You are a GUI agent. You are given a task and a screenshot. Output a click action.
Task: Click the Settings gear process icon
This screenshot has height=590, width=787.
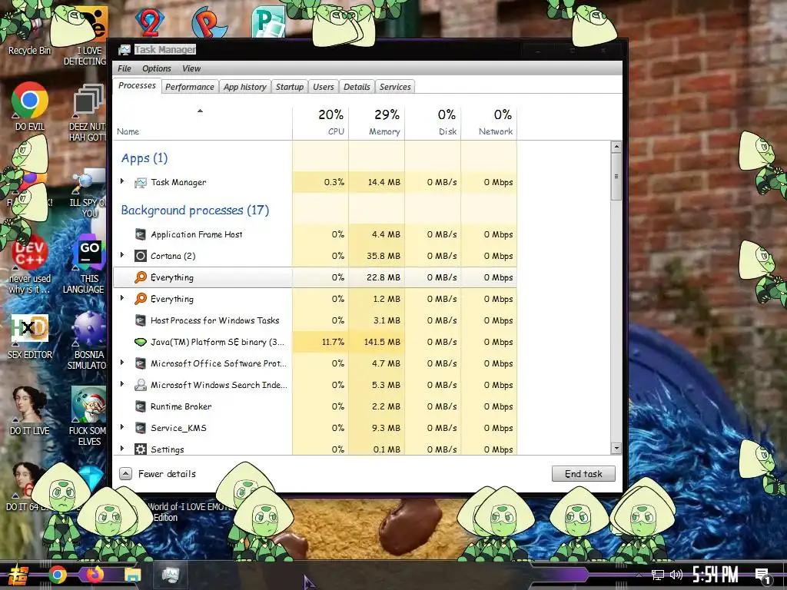coord(141,449)
